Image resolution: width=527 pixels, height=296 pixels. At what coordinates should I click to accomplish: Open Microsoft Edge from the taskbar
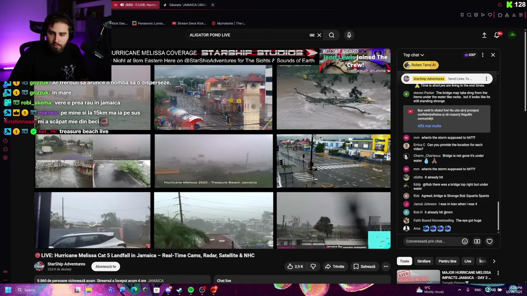134,290
